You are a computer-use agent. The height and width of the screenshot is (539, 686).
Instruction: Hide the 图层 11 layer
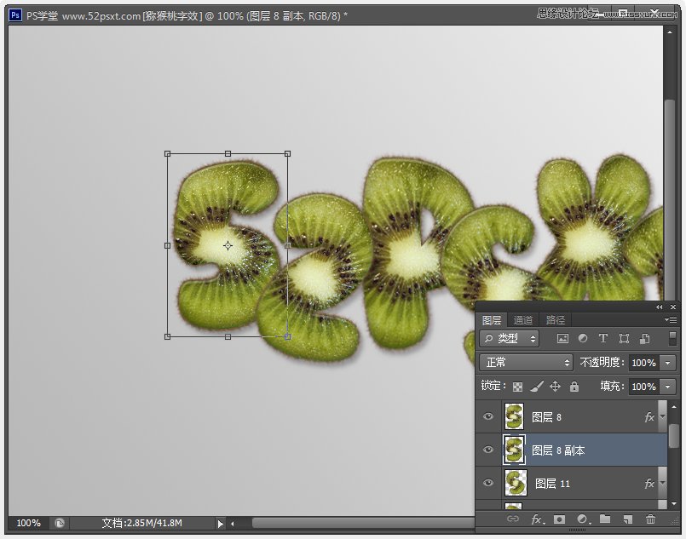coord(488,483)
